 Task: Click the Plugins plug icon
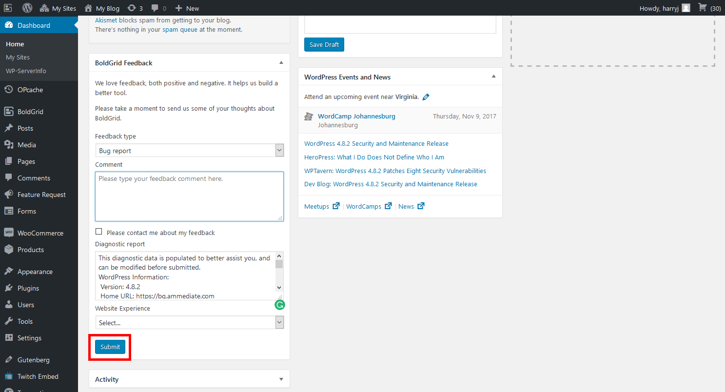[9, 288]
